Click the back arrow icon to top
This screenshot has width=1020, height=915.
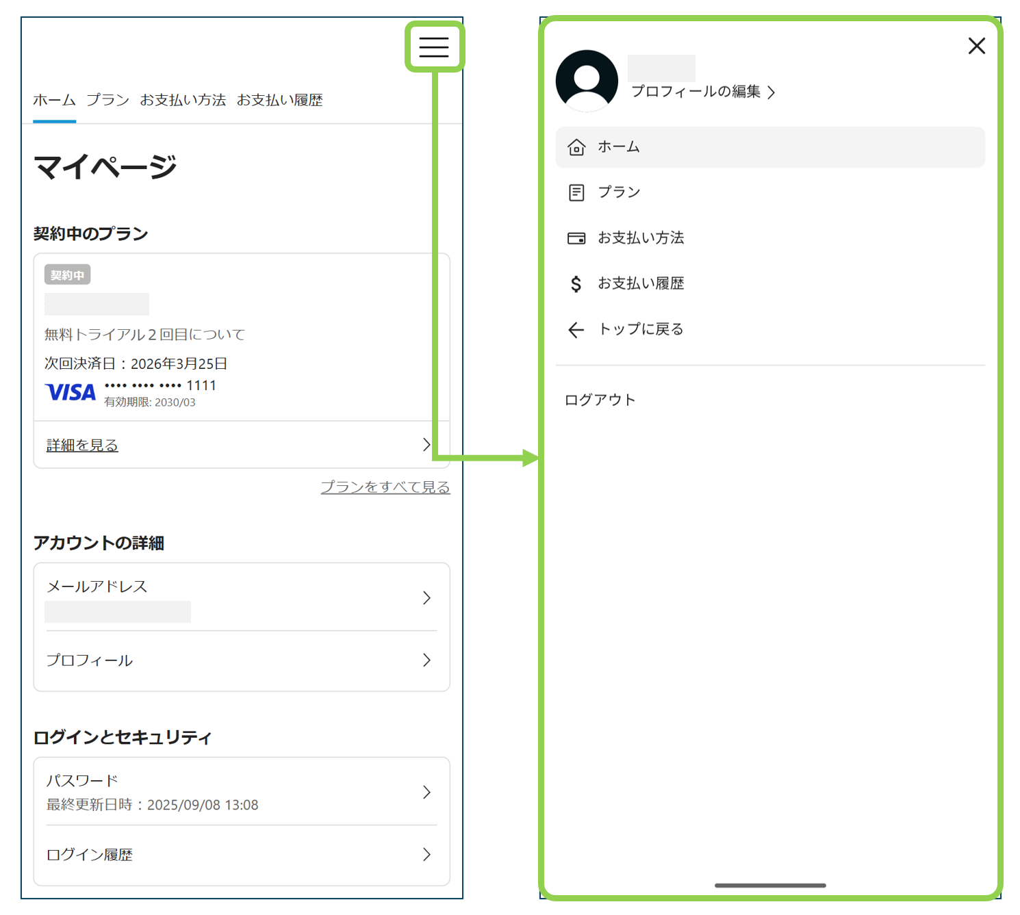(576, 330)
